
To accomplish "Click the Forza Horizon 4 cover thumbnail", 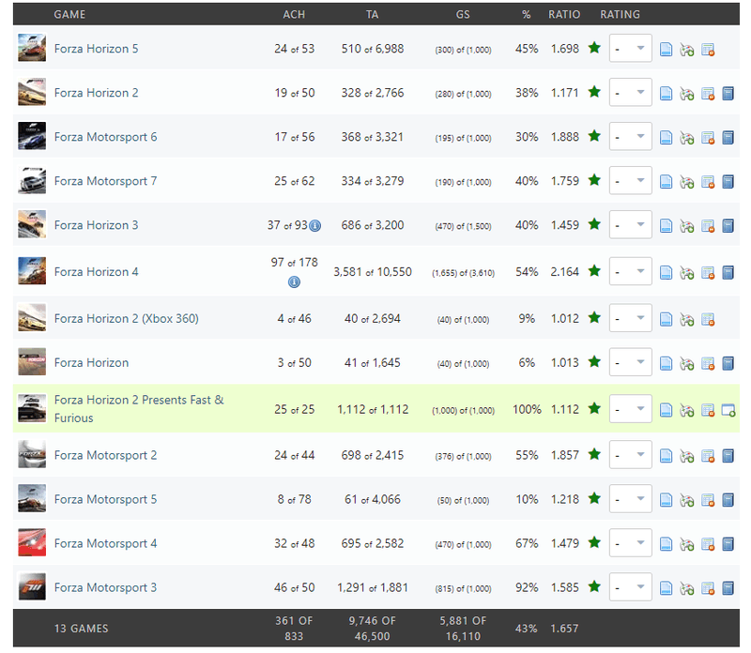I will (x=32, y=271).
